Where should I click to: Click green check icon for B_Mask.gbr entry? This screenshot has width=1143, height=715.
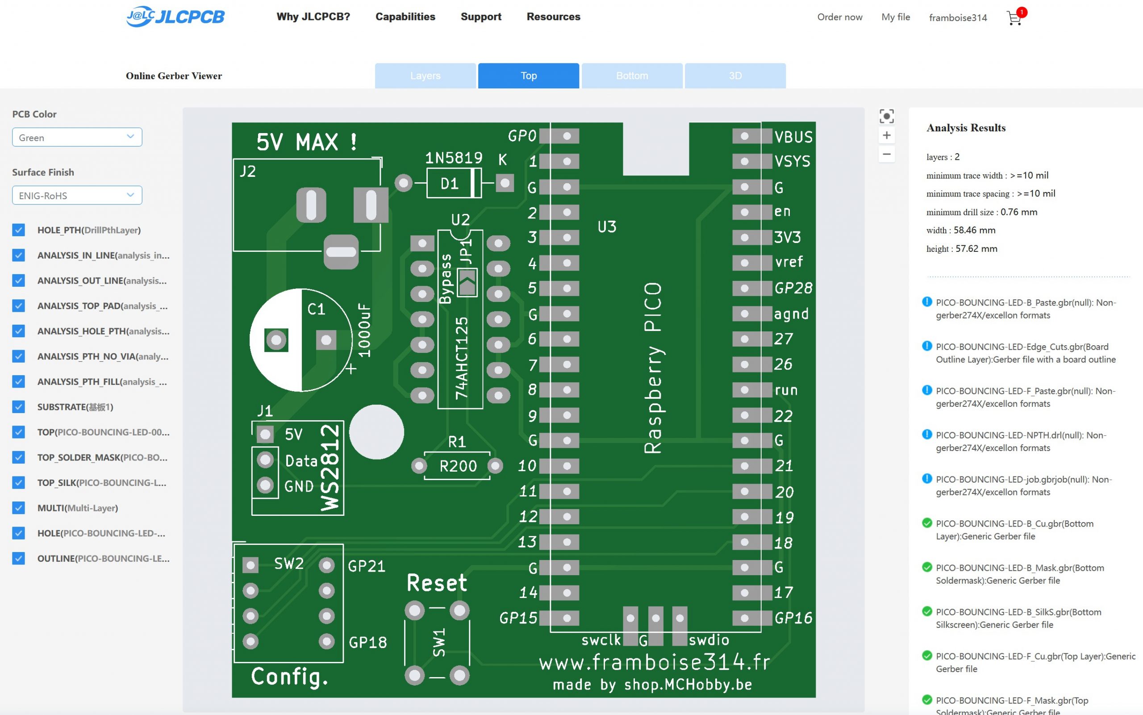(927, 567)
